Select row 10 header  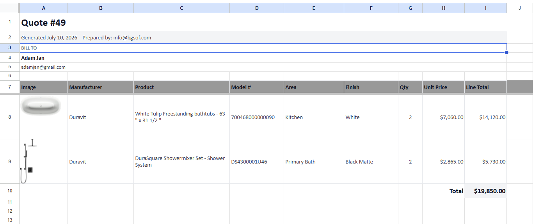(x=10, y=191)
